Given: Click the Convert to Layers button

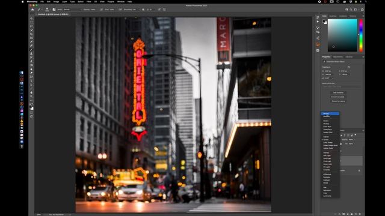Looking at the screenshot, I should tap(338, 101).
